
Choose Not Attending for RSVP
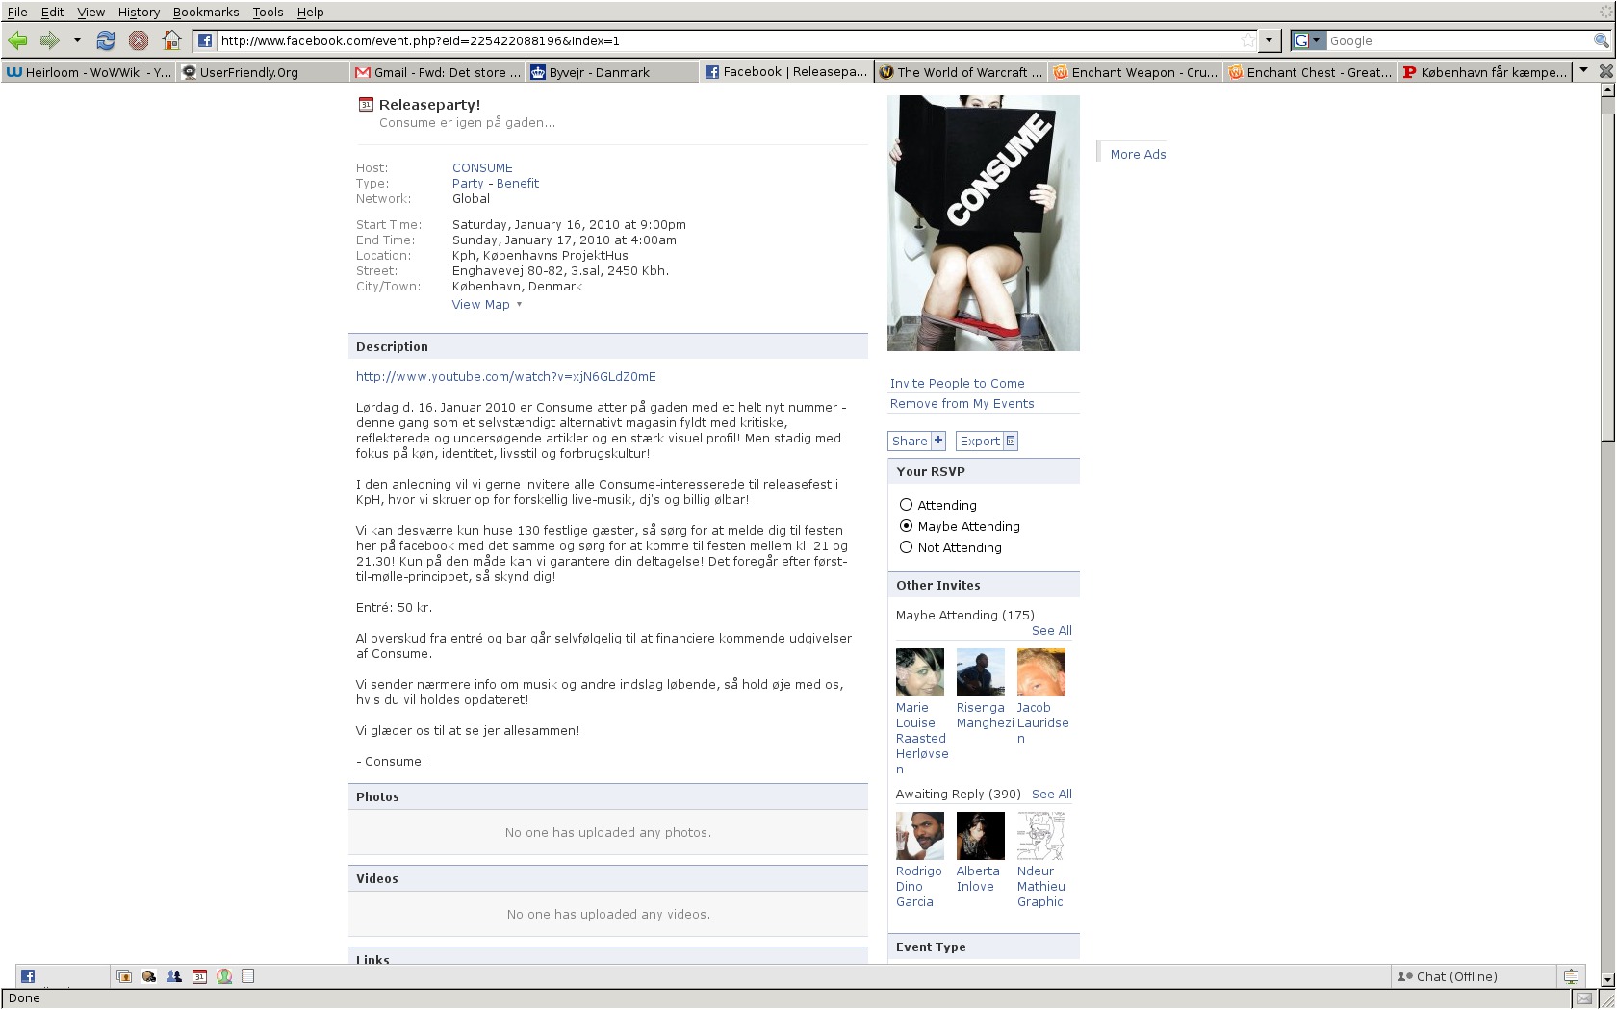coord(906,547)
